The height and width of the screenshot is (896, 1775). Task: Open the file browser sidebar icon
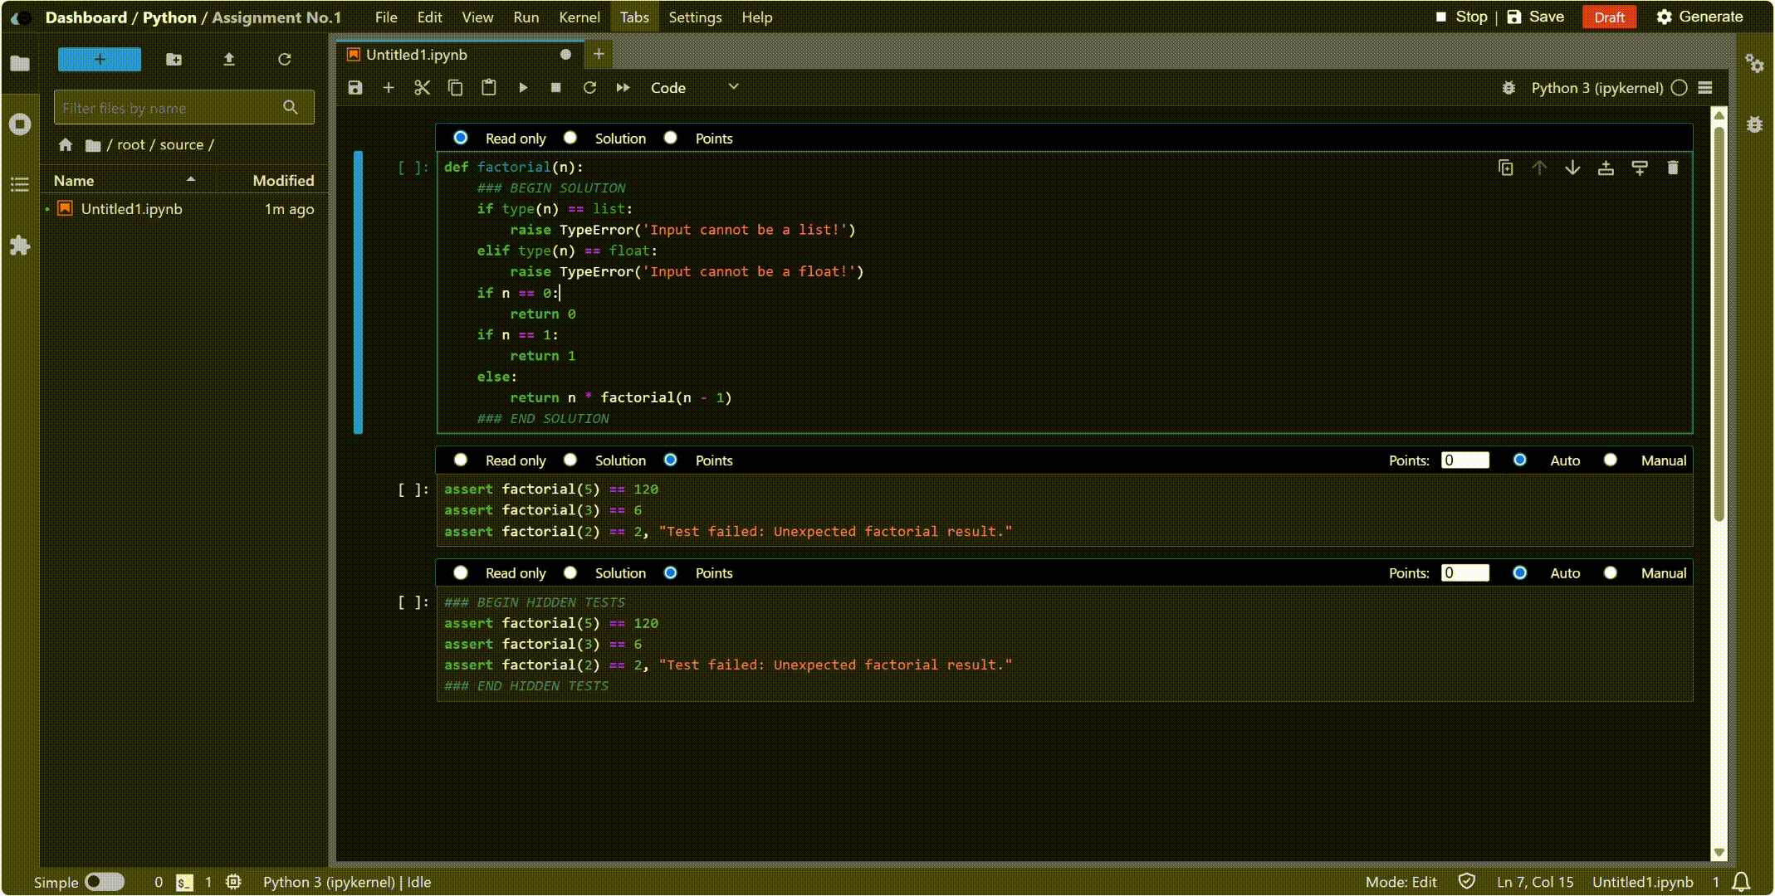[x=20, y=63]
